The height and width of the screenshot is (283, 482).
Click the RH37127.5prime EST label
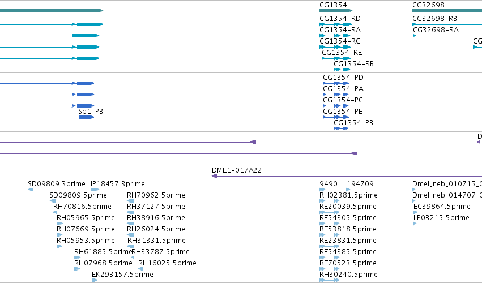(x=156, y=207)
